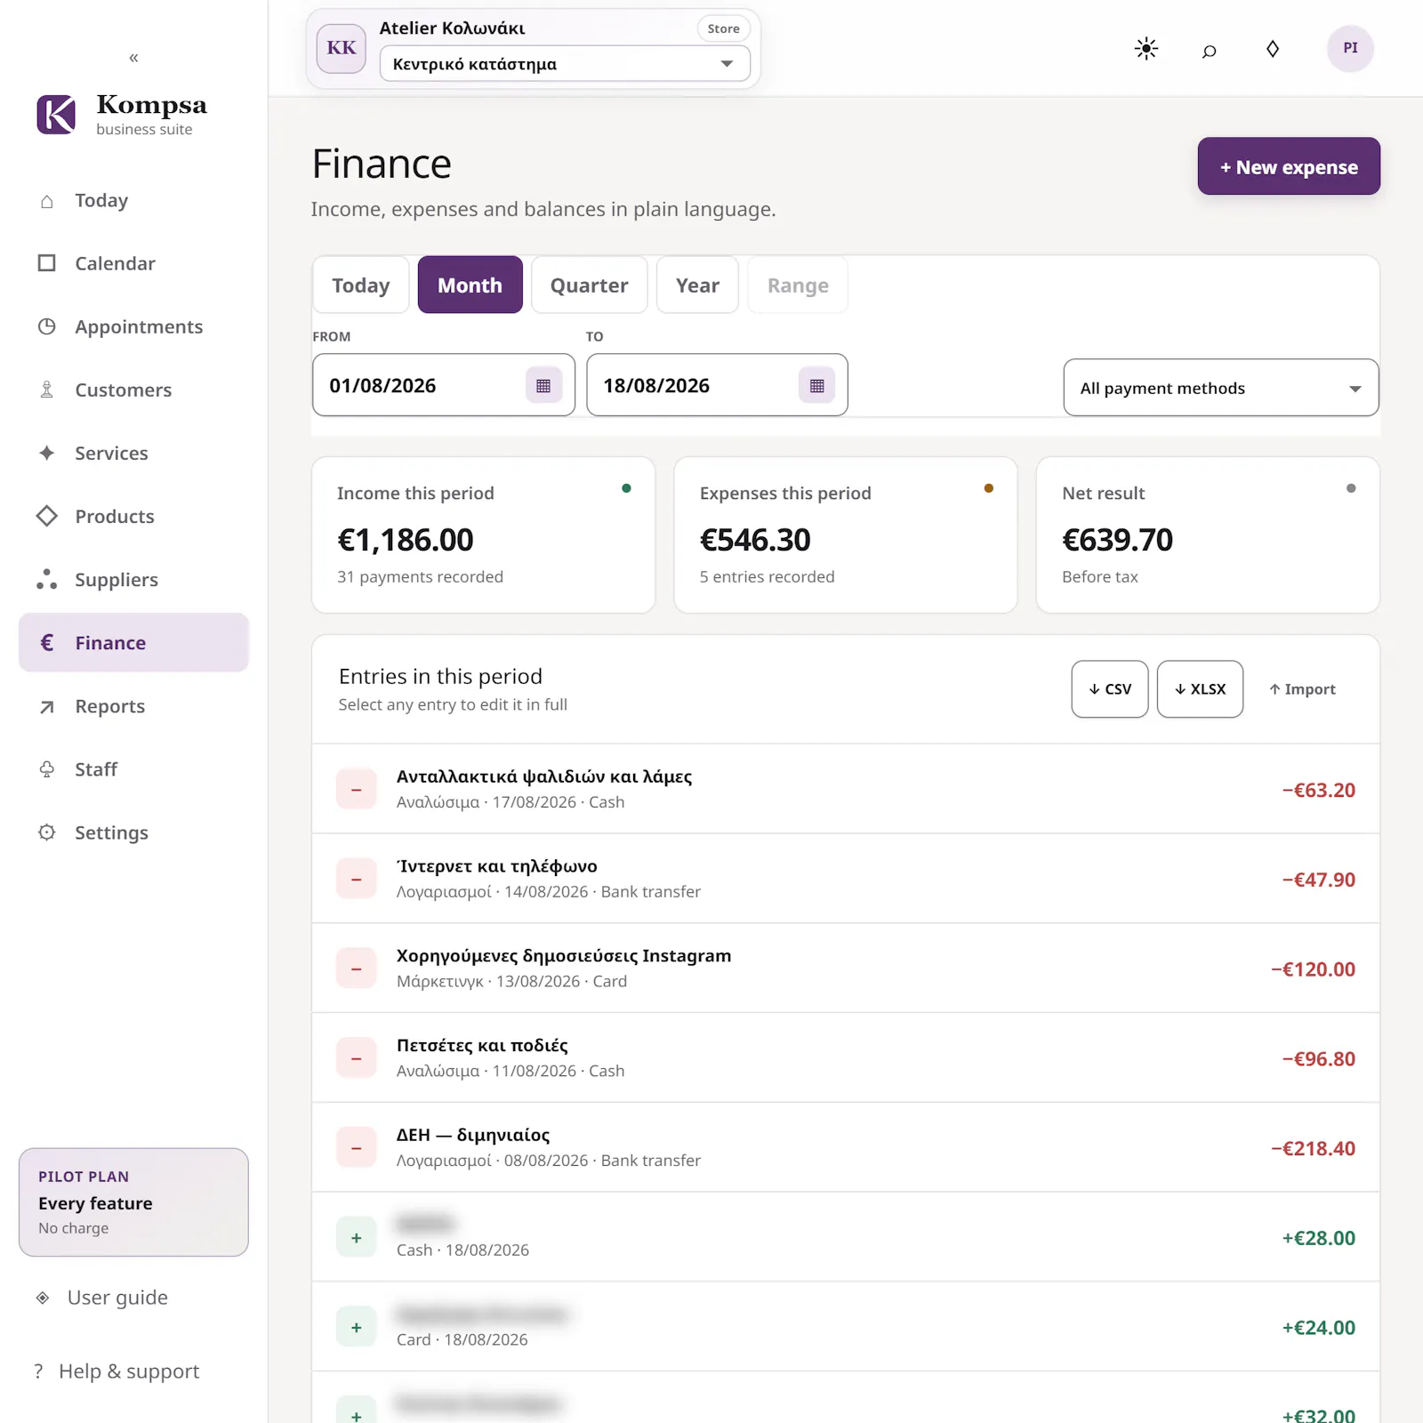This screenshot has width=1423, height=1423.
Task: Click the Staff icon in sidebar
Action: (x=47, y=769)
